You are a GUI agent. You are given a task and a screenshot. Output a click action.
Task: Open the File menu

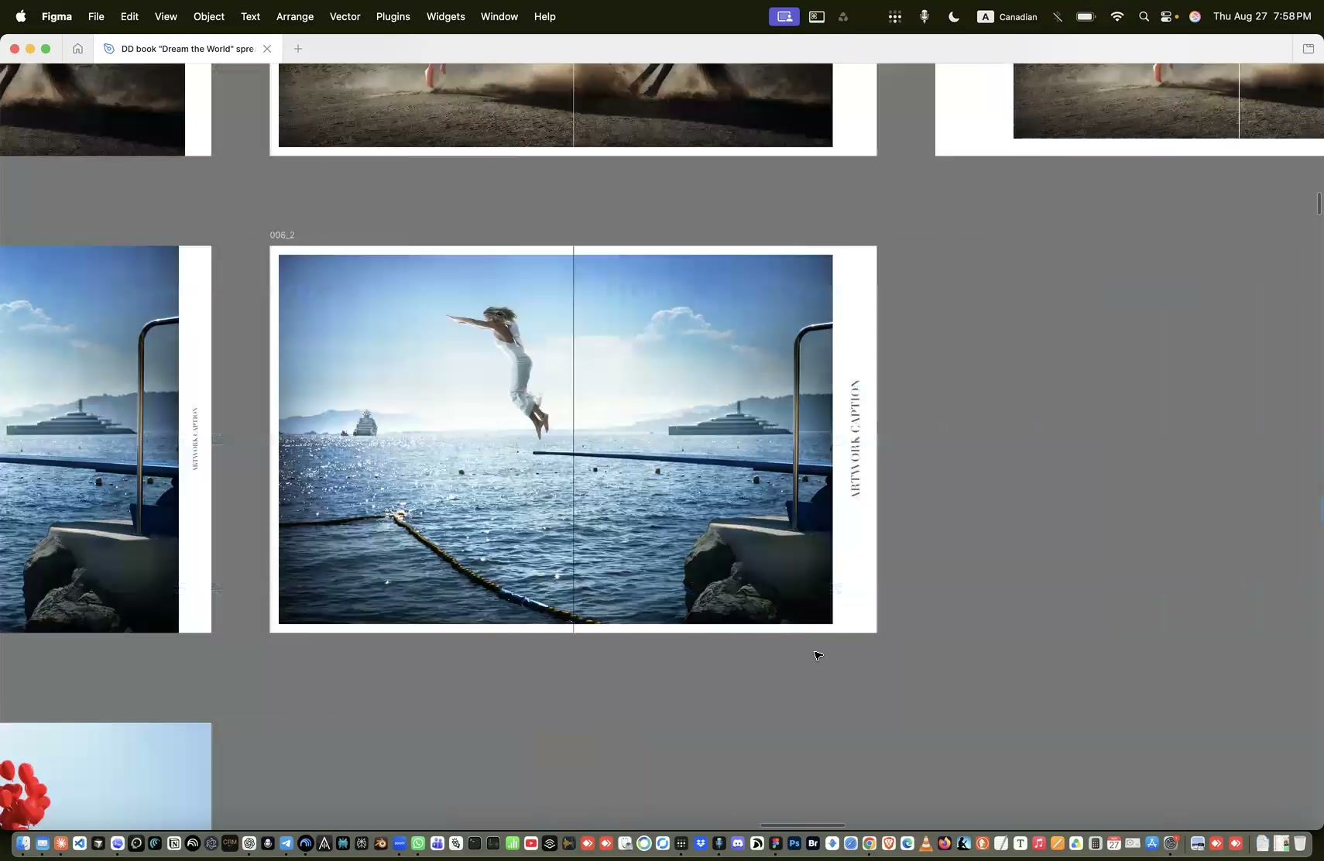click(x=96, y=16)
